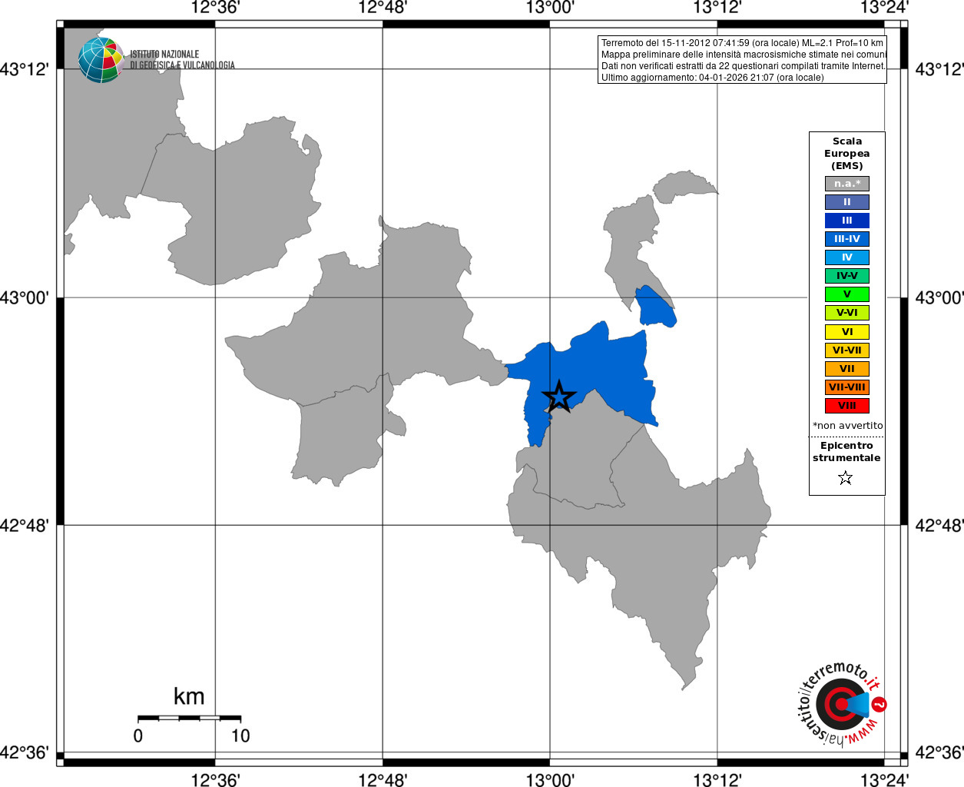The width and height of the screenshot is (964, 787).
Task: Select the red VIII legend swatch
Action: pos(847,406)
